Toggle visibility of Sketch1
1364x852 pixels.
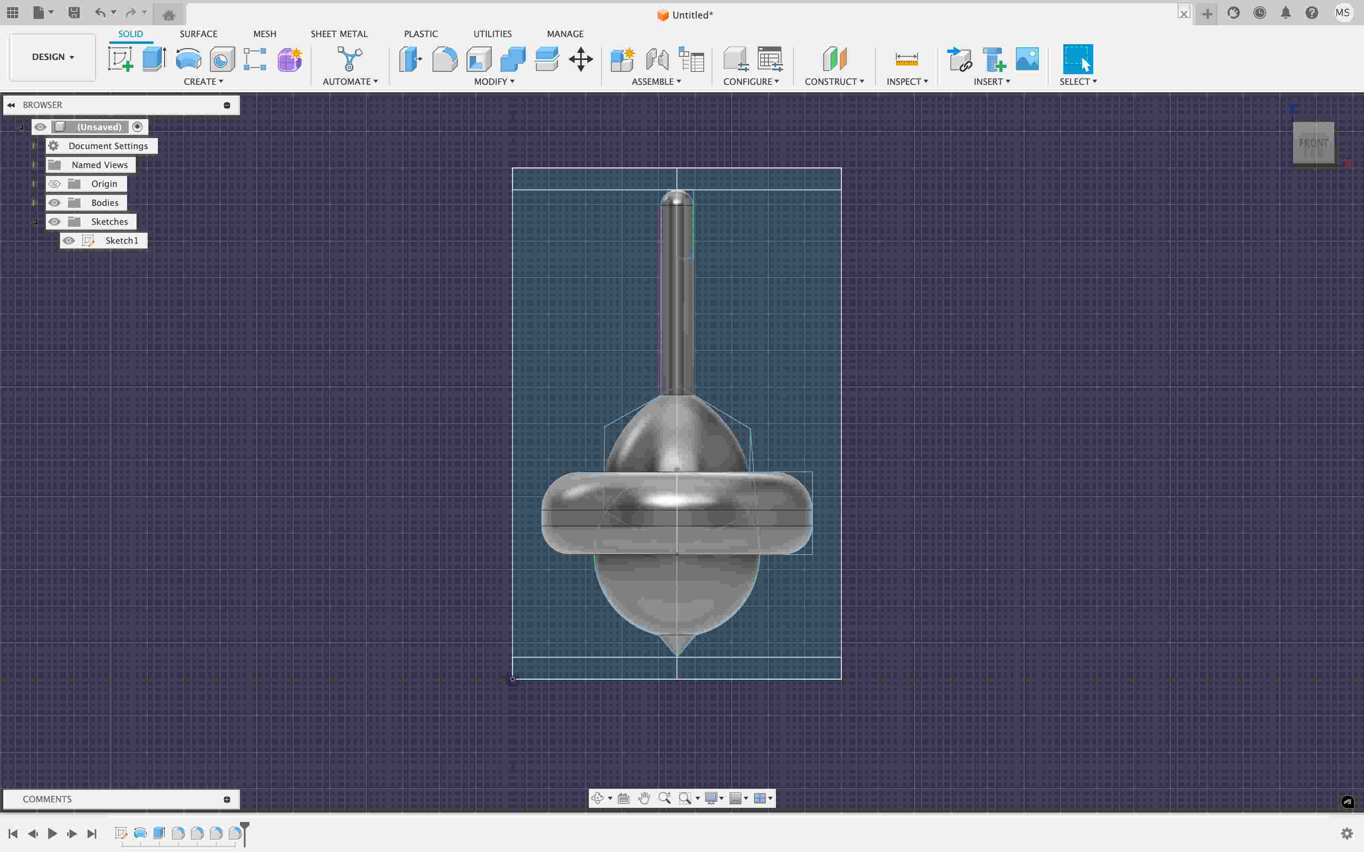pyautogui.click(x=69, y=241)
